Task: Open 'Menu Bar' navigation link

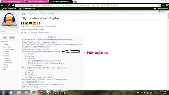Action: (8, 58)
